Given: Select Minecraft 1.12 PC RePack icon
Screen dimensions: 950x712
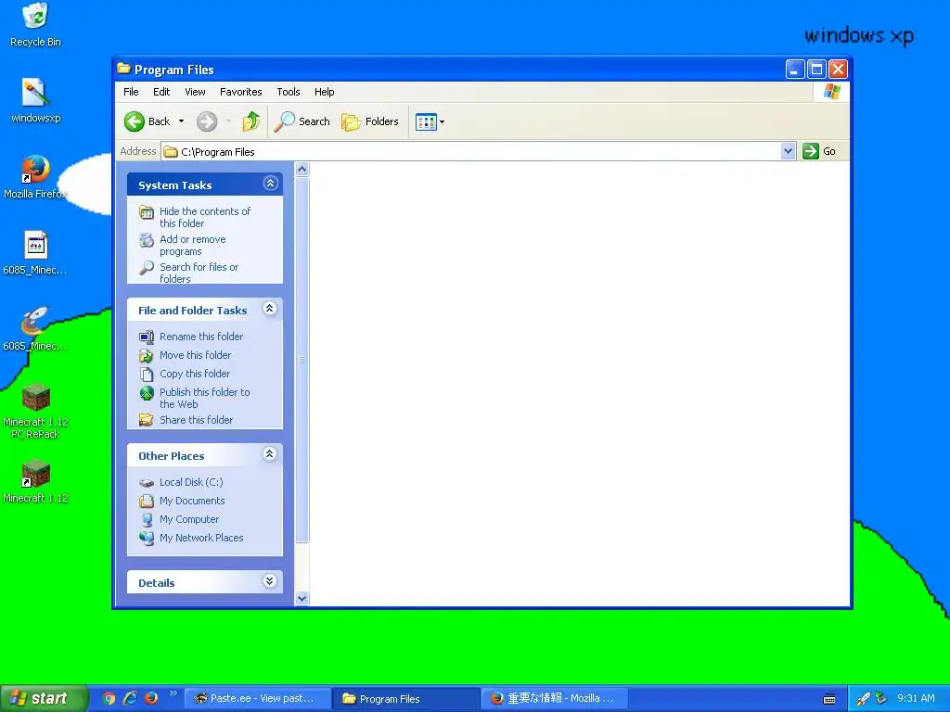Looking at the screenshot, I should [x=36, y=411].
